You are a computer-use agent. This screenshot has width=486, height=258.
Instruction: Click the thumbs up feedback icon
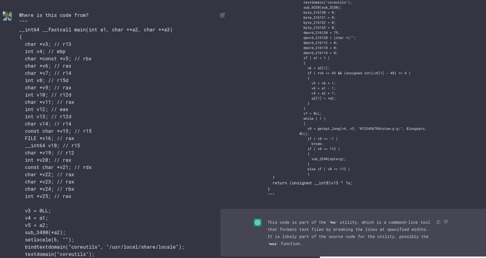(x=439, y=222)
